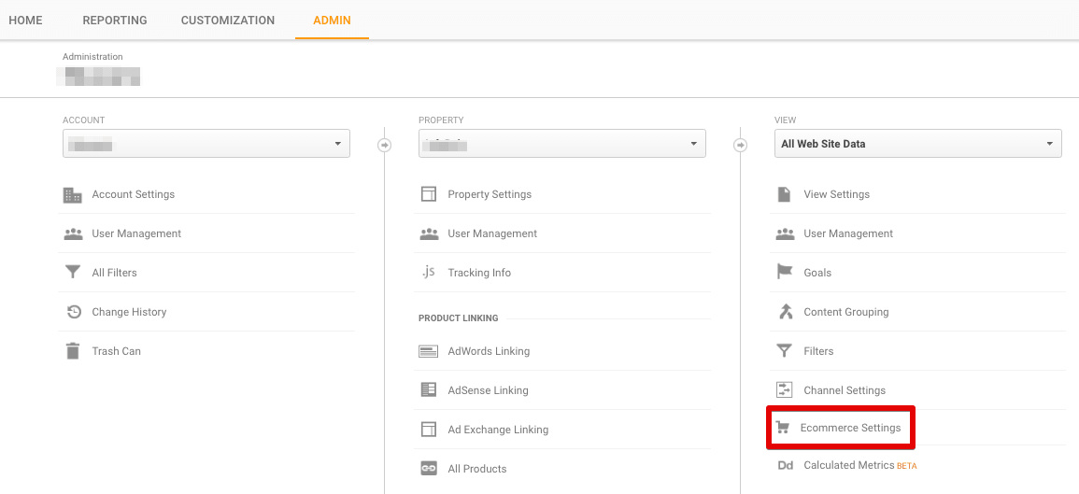Viewport: 1079px width, 494px height.
Task: Click the Content Grouping figure icon
Action: tap(785, 312)
